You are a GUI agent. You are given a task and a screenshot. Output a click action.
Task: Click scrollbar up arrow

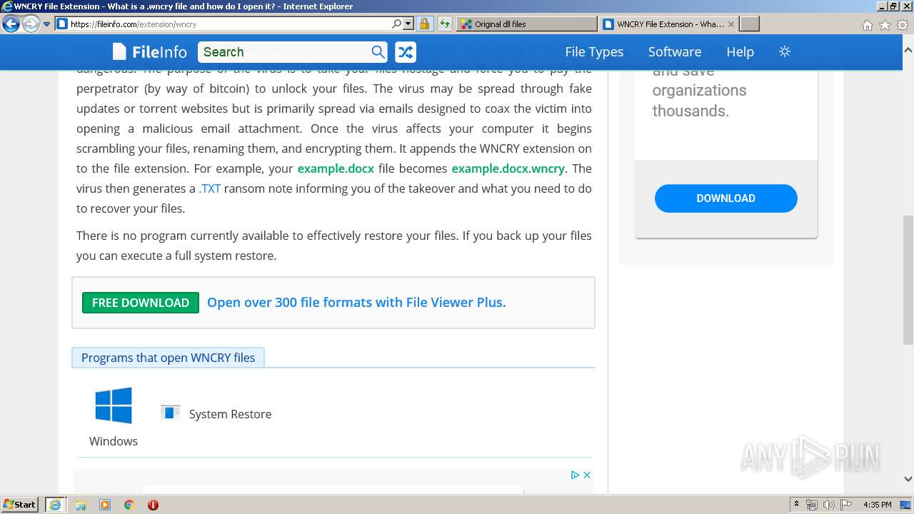click(908, 51)
